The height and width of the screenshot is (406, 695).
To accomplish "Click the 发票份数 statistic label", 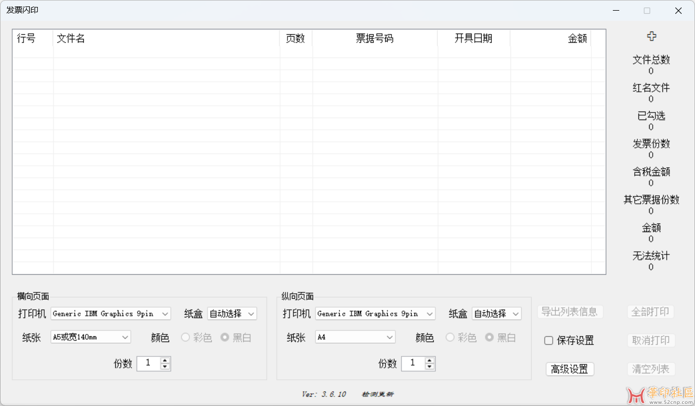I will [x=651, y=144].
